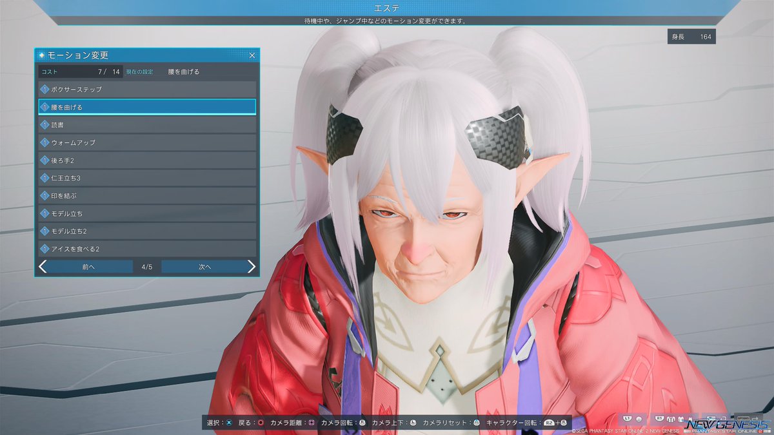Click the stick icon for カメラ上下
The height and width of the screenshot is (435, 774).
coord(413,423)
